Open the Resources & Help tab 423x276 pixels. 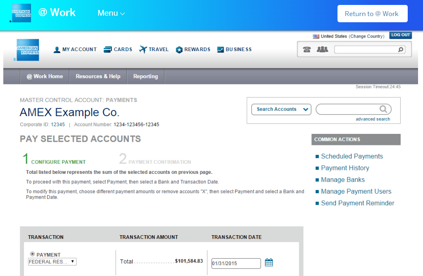point(98,76)
